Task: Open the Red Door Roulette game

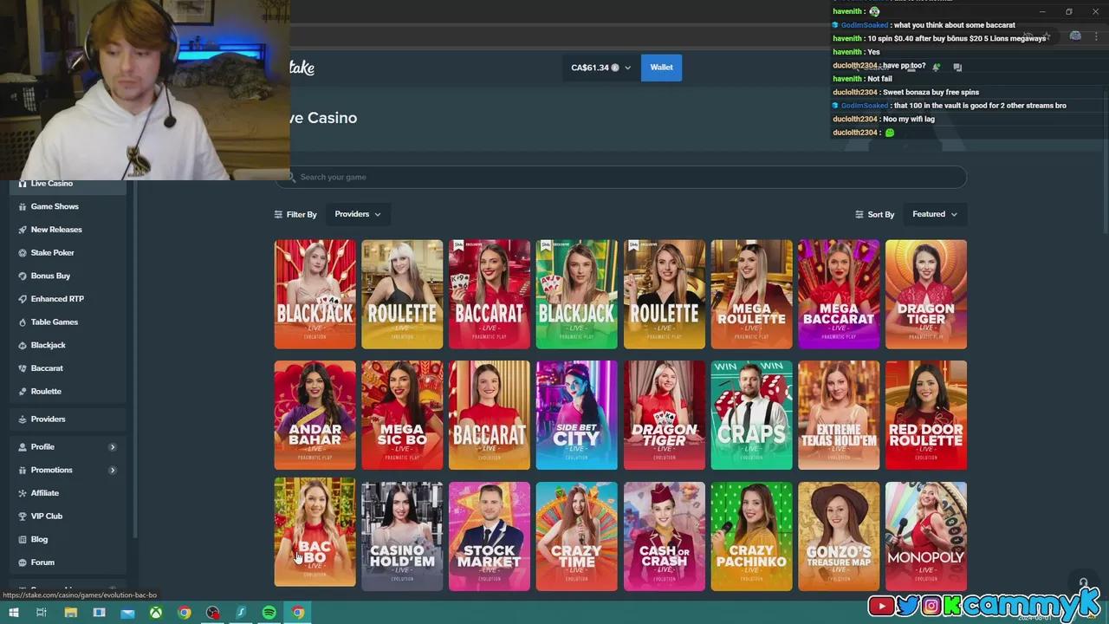Action: click(x=926, y=415)
